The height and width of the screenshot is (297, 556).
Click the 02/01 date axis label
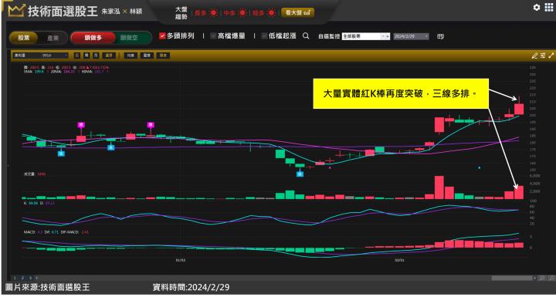point(399,260)
